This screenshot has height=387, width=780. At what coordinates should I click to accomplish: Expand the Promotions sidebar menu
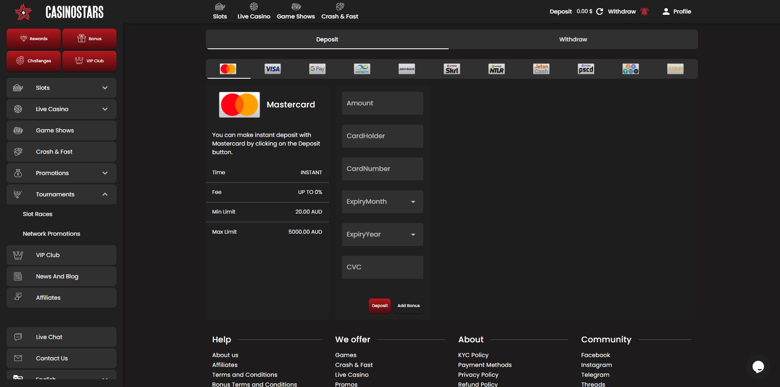pyautogui.click(x=62, y=173)
